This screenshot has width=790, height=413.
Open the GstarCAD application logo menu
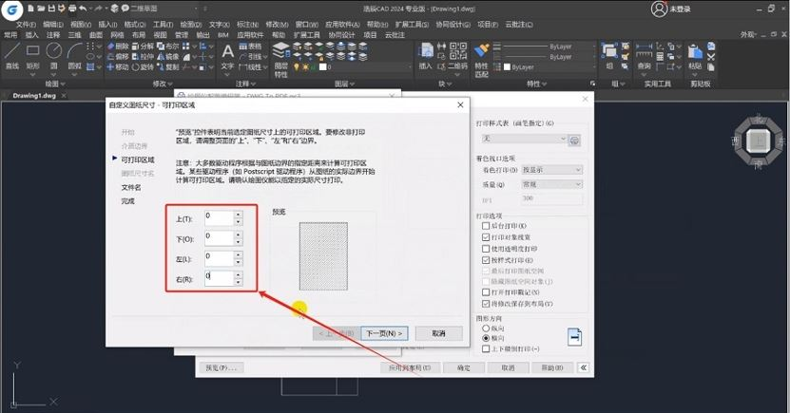pyautogui.click(x=12, y=9)
